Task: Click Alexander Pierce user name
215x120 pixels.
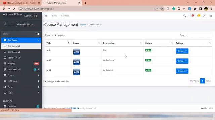Action: [25, 24]
